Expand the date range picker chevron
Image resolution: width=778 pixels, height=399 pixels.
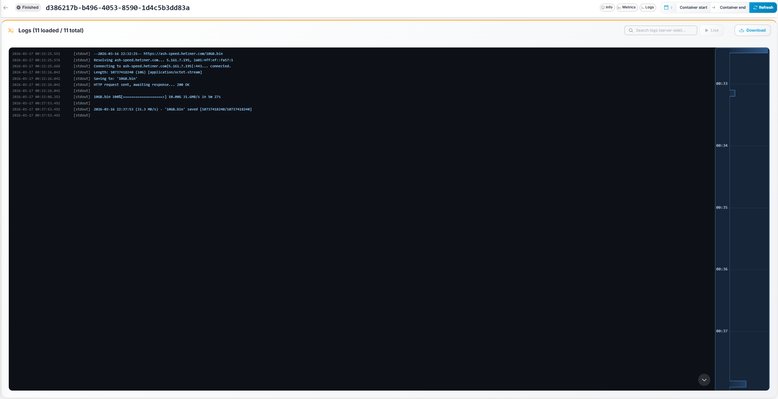(671, 7)
